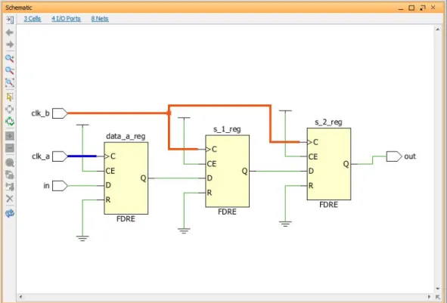Click the horizontal scrollbar left arrow
This screenshot has width=447, height=303.
click(x=20, y=297)
